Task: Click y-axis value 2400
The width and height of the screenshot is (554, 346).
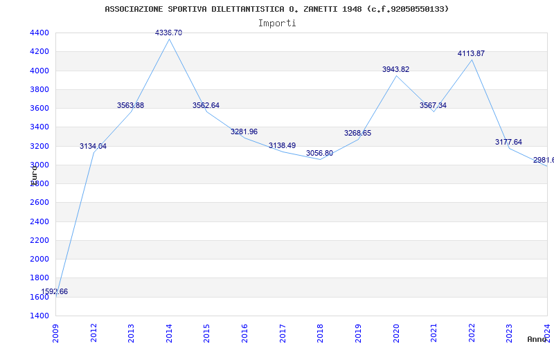Action: tap(39, 221)
